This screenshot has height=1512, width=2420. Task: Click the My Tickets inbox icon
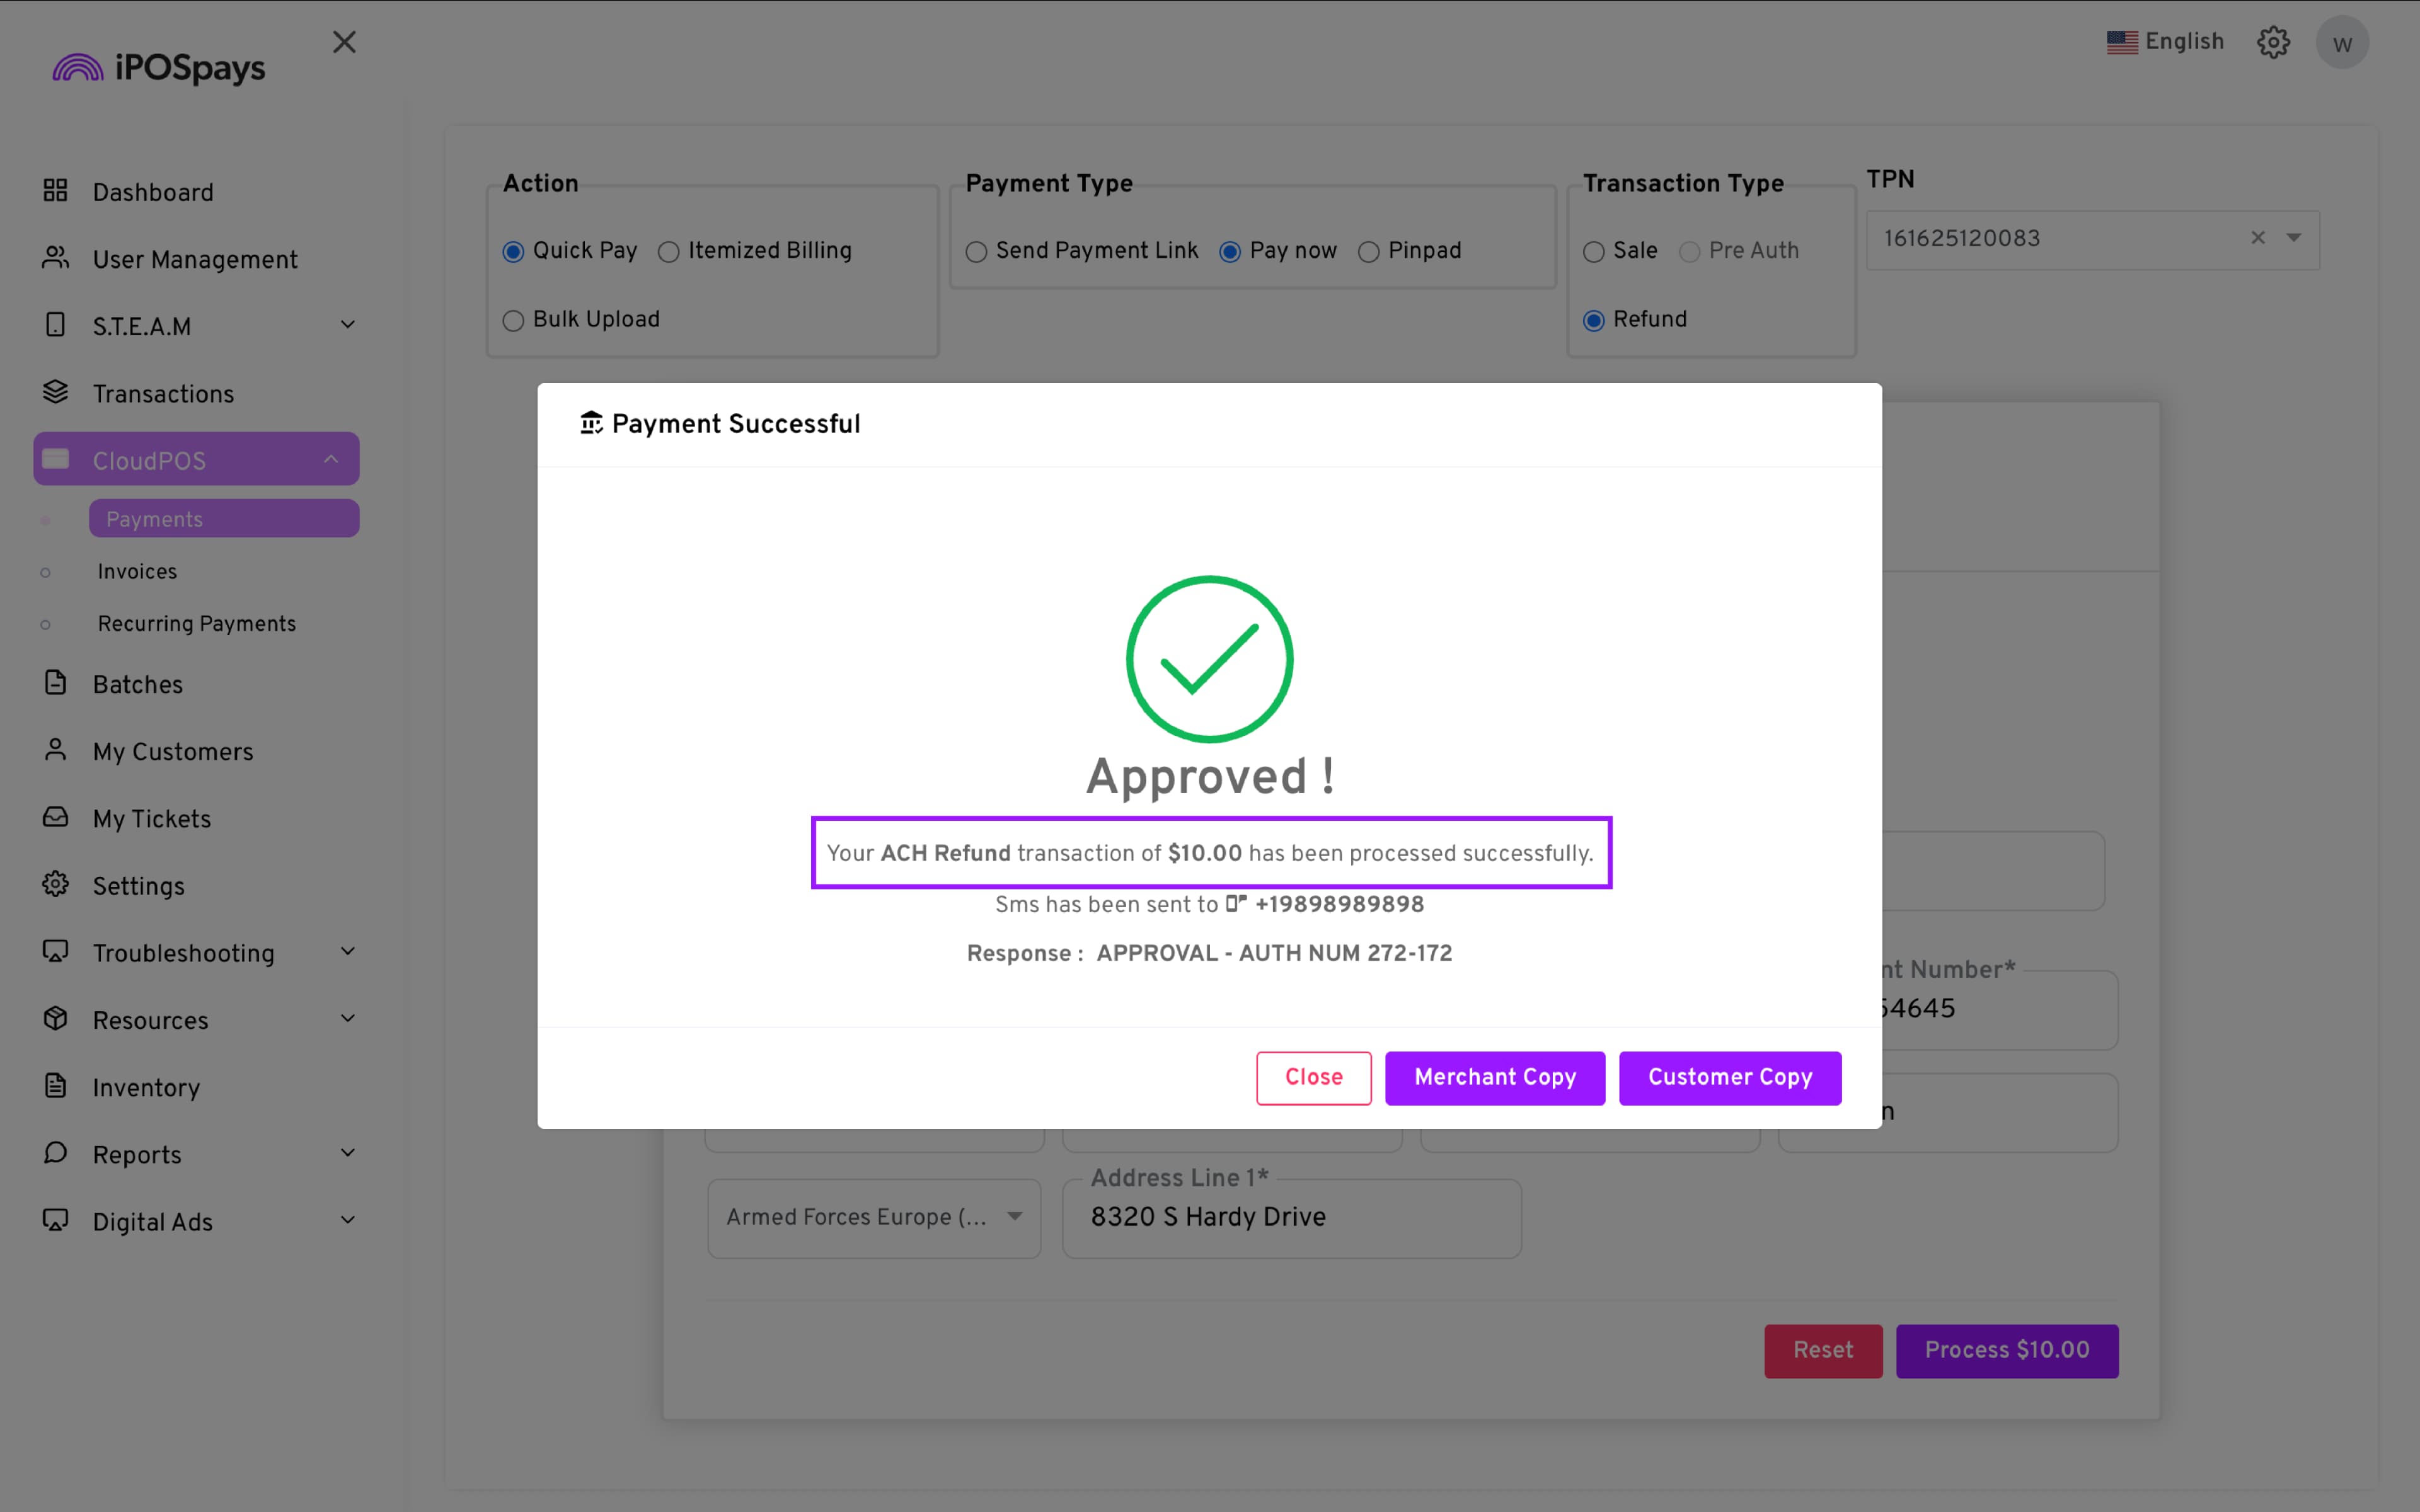pyautogui.click(x=55, y=817)
